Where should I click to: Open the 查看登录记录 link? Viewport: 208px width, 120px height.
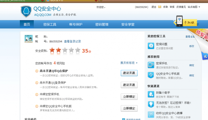pyautogui.click(x=73, y=41)
